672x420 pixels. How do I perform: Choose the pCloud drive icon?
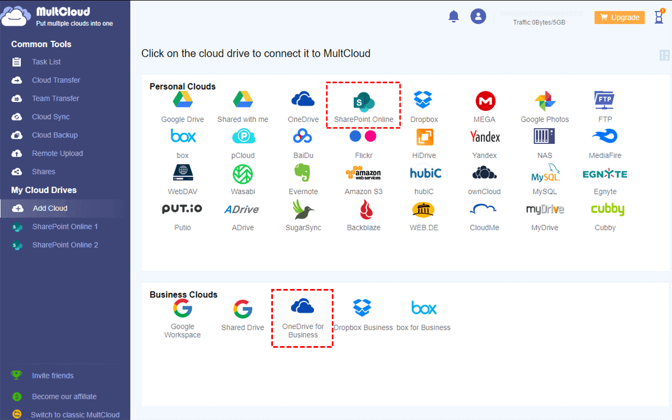(x=243, y=137)
